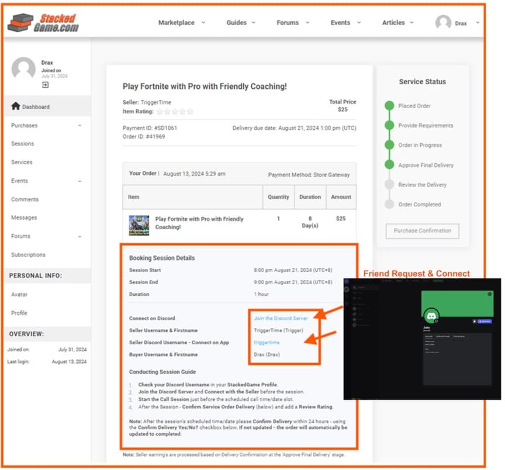Click the fifth Item Rating star
Viewport: 505px width, 470px height.
(x=190, y=112)
